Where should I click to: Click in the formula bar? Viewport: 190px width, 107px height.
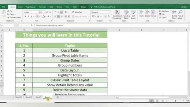(x=112, y=25)
